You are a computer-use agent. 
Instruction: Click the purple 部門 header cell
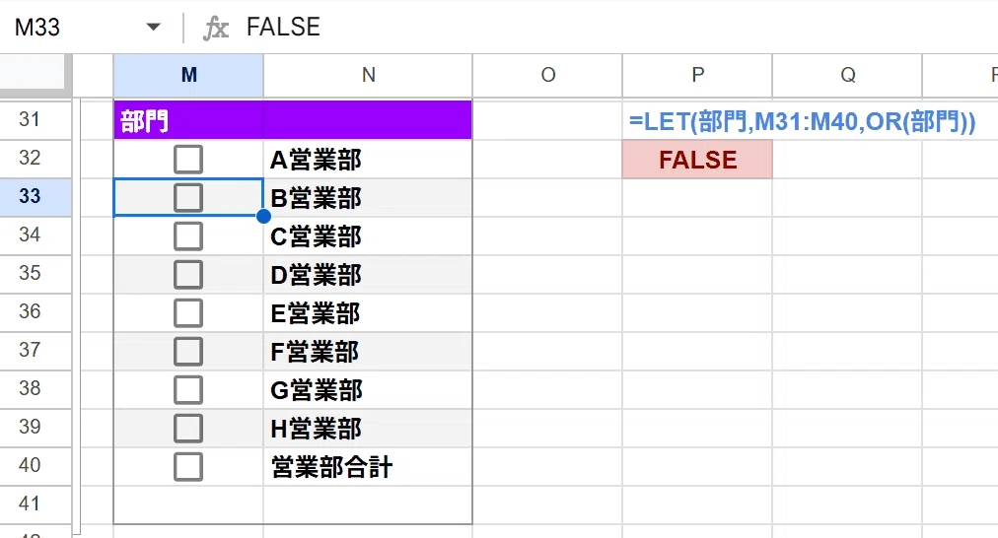(x=293, y=120)
